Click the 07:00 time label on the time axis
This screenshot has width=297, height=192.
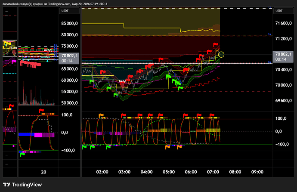click(213, 171)
